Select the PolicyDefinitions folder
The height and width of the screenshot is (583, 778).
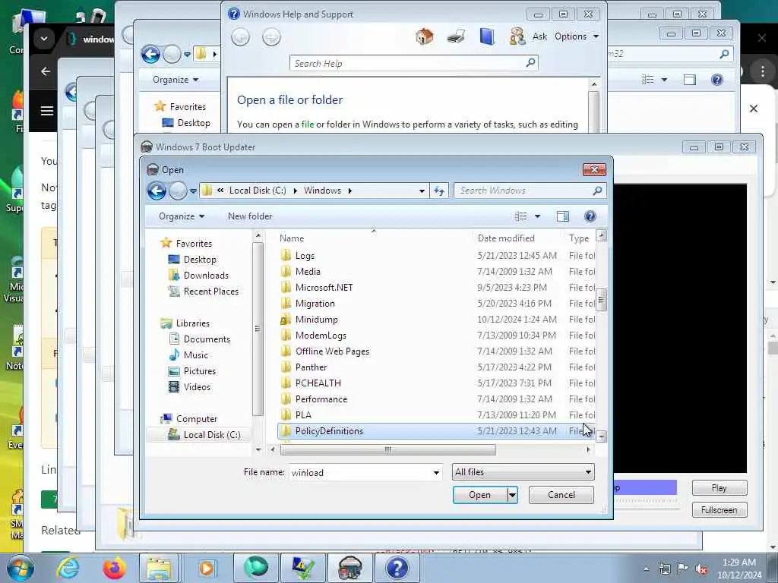(x=328, y=431)
